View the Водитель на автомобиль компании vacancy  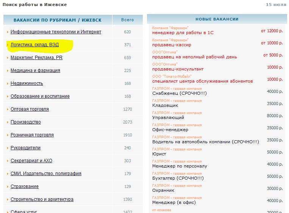(x=205, y=142)
